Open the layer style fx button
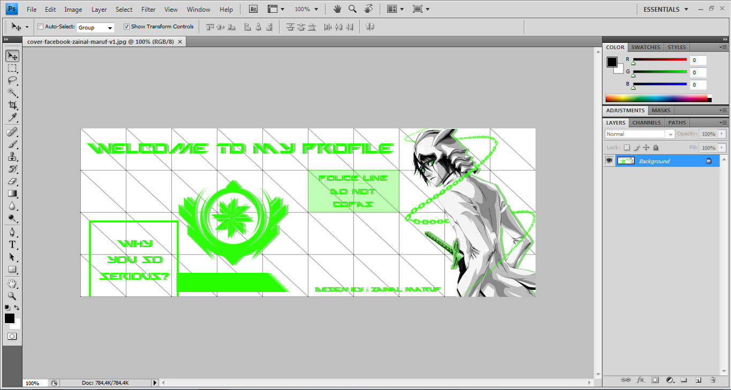Image resolution: width=731 pixels, height=390 pixels. pos(640,380)
